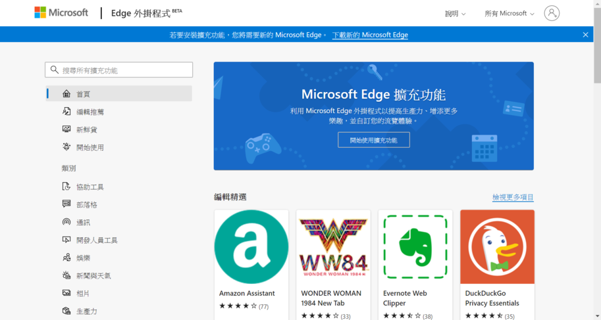
Task: Open the DuckDuckGo duck extension thumbnail
Action: (498, 247)
